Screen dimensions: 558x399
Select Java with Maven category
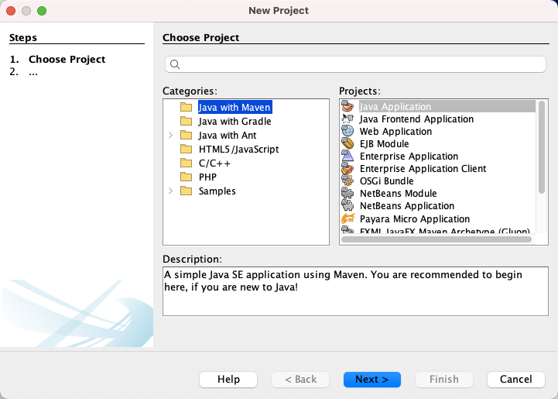(x=234, y=107)
